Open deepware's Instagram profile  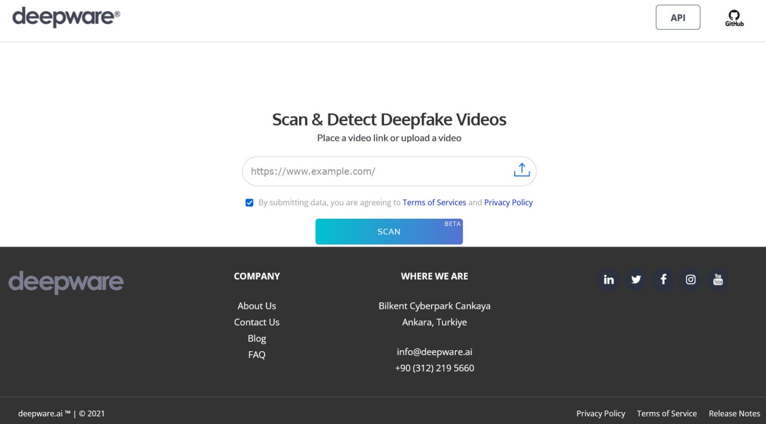tap(690, 280)
